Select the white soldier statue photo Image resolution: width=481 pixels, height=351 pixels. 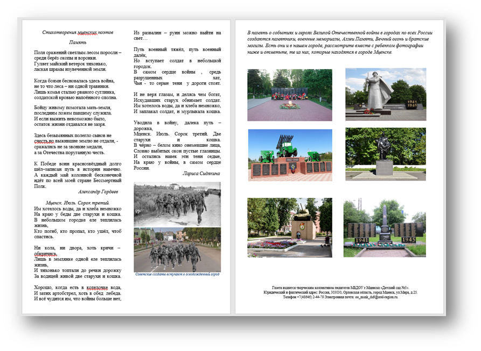pos(386,94)
